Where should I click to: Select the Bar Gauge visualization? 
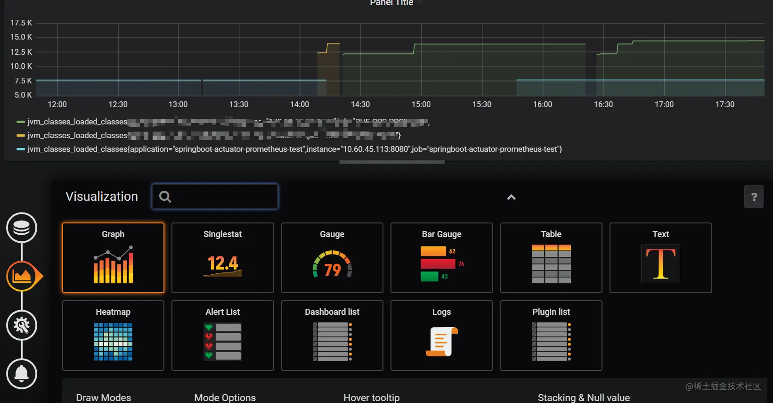[x=442, y=258]
